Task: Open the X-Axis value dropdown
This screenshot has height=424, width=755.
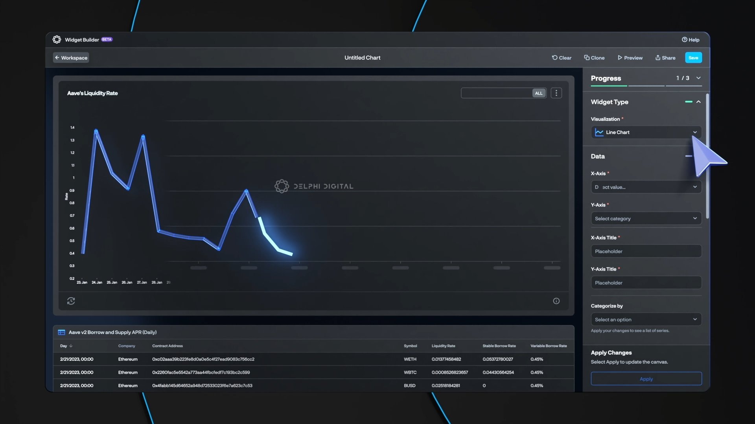Action: click(646, 187)
